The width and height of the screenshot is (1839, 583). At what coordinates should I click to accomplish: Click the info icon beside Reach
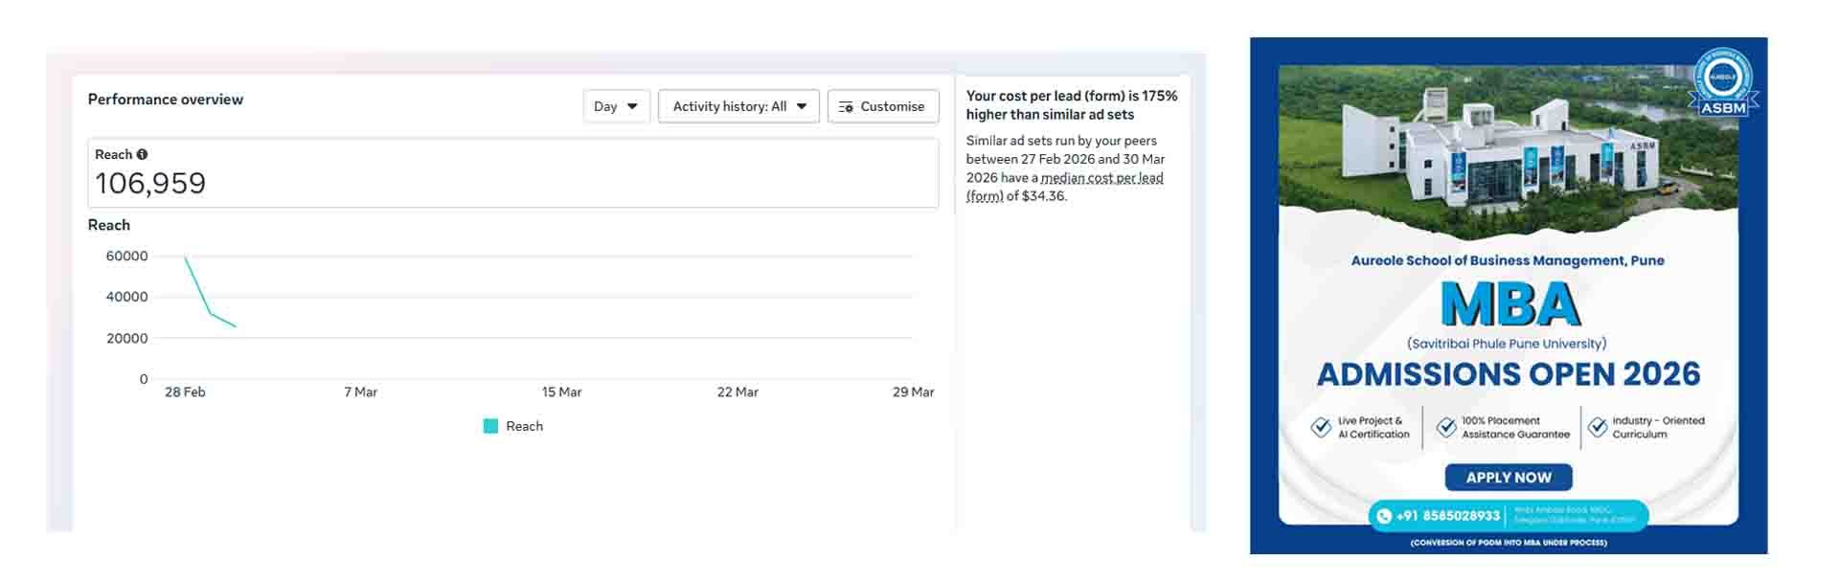click(x=142, y=154)
